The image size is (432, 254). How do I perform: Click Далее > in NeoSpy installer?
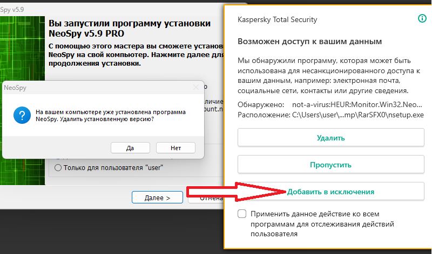157,197
